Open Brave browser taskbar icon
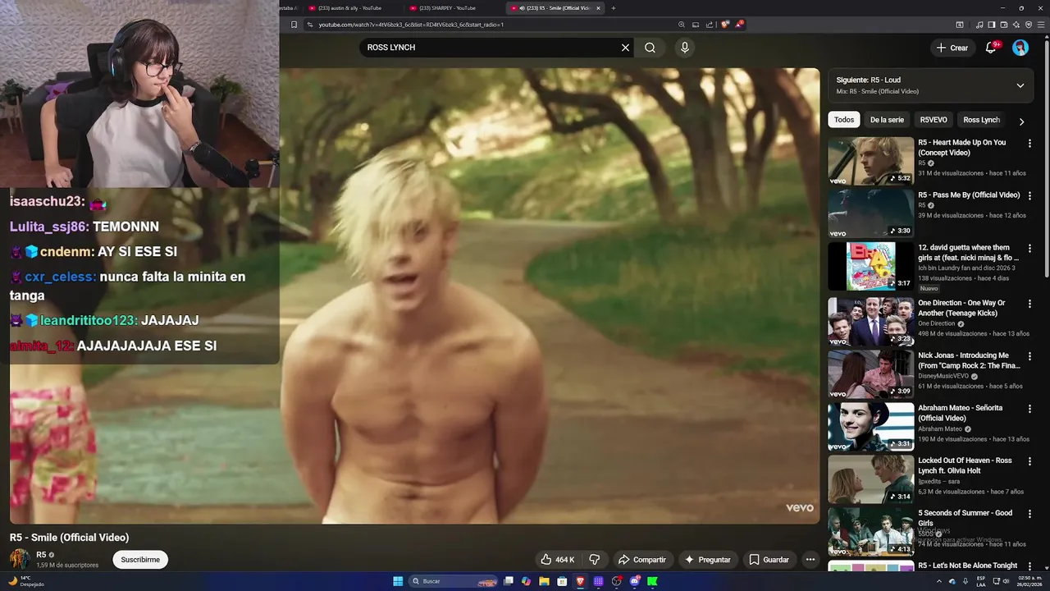This screenshot has width=1050, height=591. point(580,581)
